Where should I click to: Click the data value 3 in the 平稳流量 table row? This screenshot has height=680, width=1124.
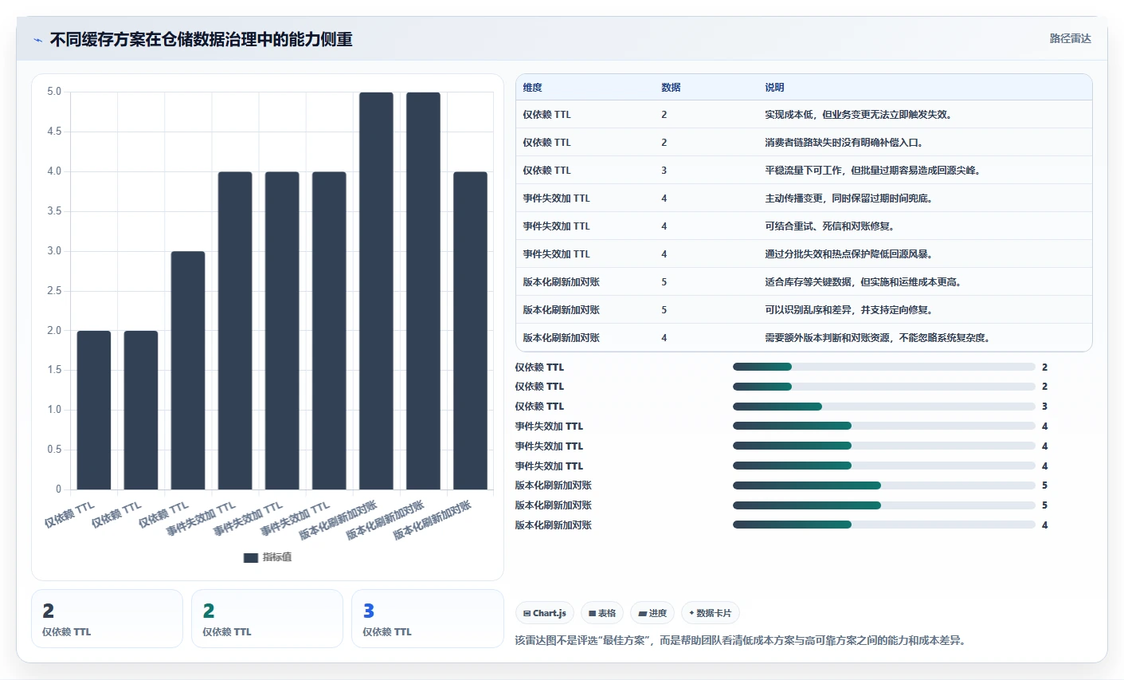(664, 171)
